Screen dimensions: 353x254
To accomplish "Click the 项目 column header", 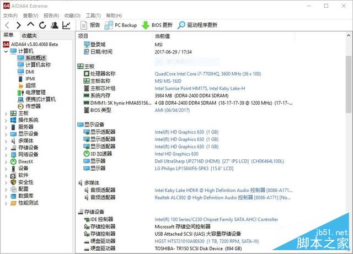I will [x=83, y=36].
